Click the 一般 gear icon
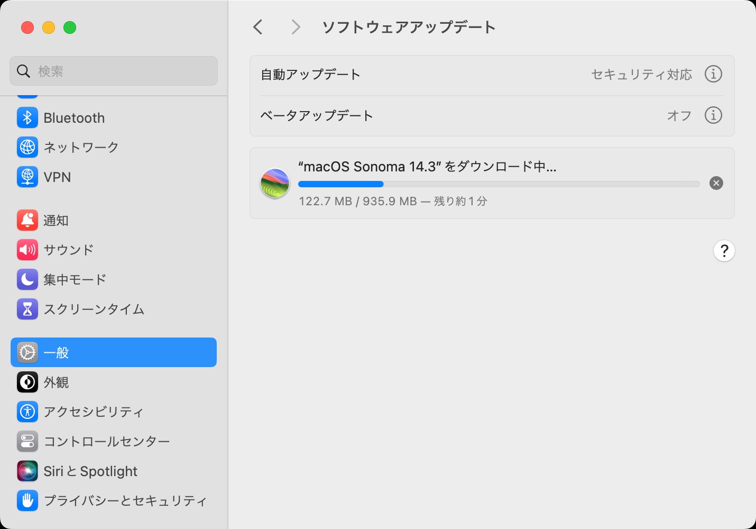 tap(27, 352)
